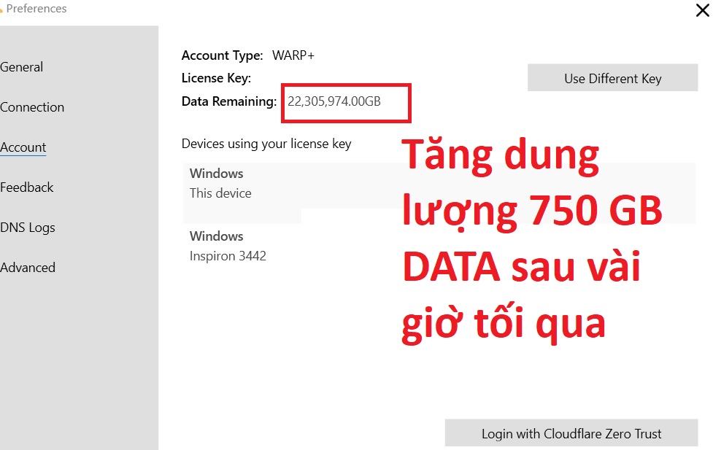713x450 pixels.
Task: Click Login with Cloudflare Zero Trust
Action: [571, 432]
